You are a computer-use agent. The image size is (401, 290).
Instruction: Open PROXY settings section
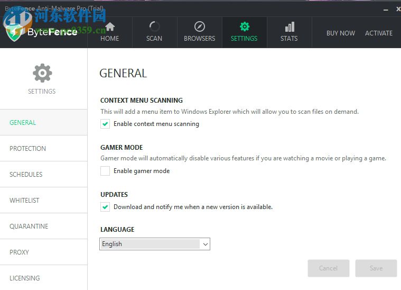(x=43, y=252)
